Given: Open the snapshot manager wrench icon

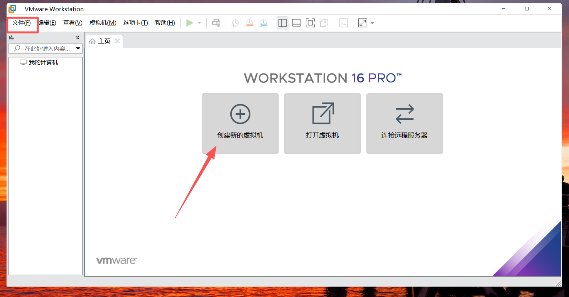Looking at the screenshot, I should (x=263, y=23).
